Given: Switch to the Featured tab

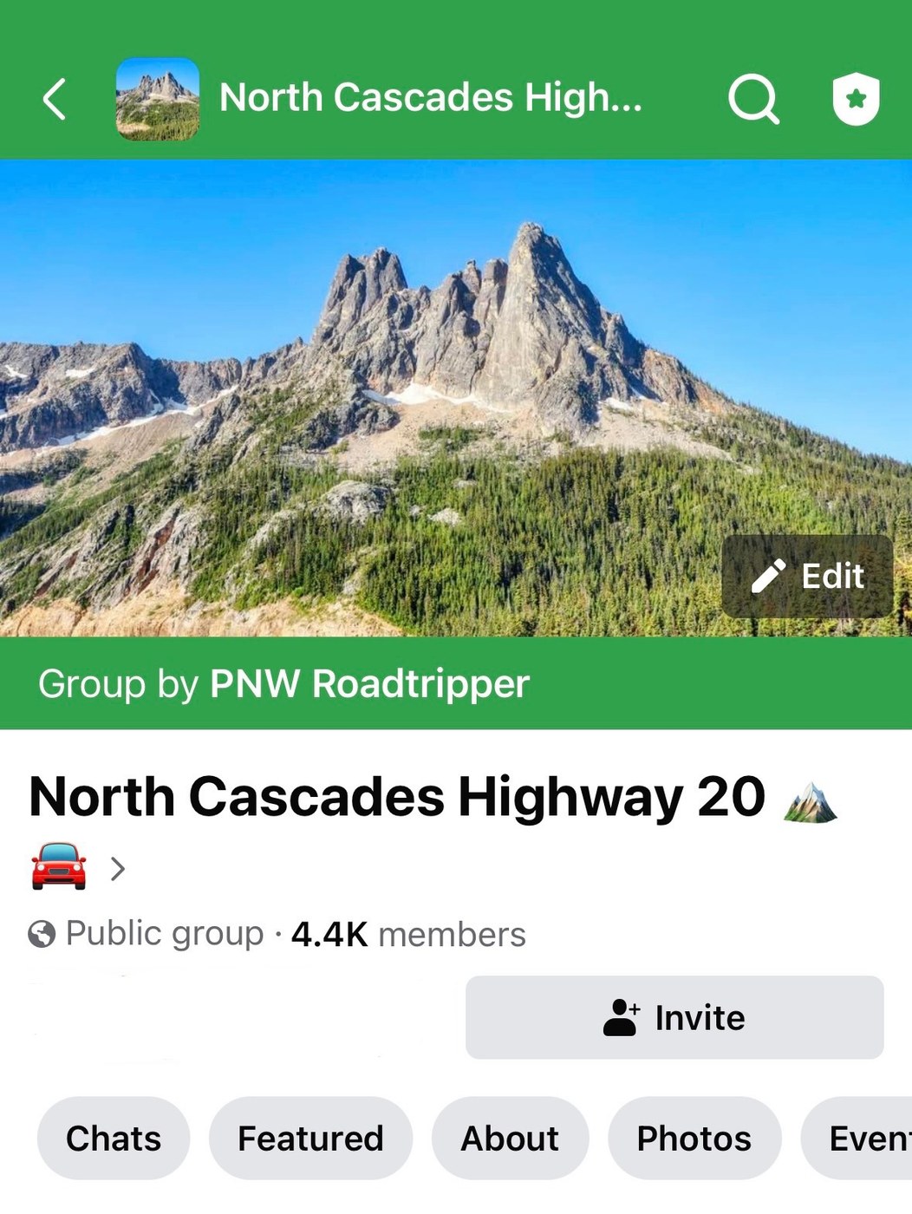Looking at the screenshot, I should pyautogui.click(x=310, y=1139).
